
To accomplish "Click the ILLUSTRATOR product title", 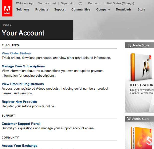I will pyautogui.click(x=142, y=85).
